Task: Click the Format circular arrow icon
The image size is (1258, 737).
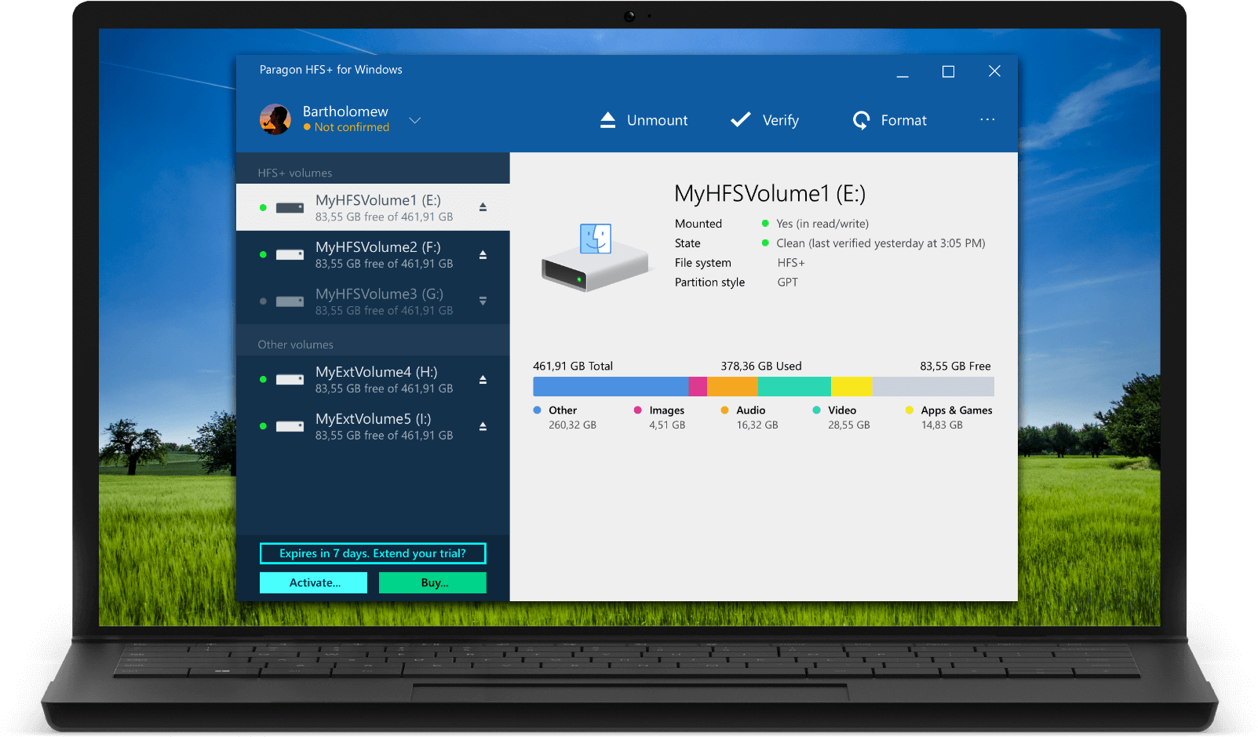Action: click(x=862, y=120)
